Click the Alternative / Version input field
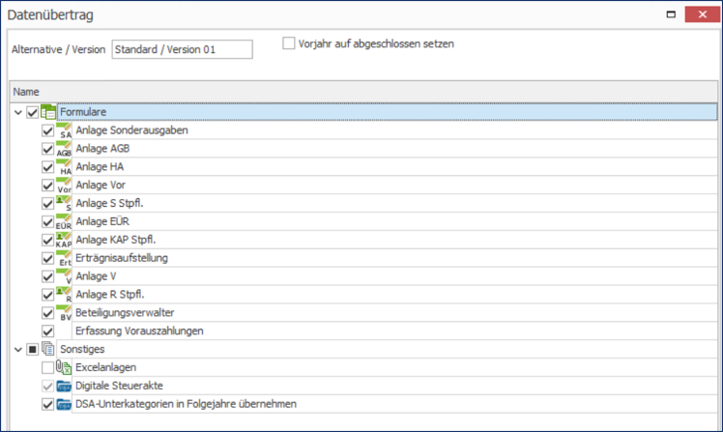The image size is (723, 432). point(182,49)
